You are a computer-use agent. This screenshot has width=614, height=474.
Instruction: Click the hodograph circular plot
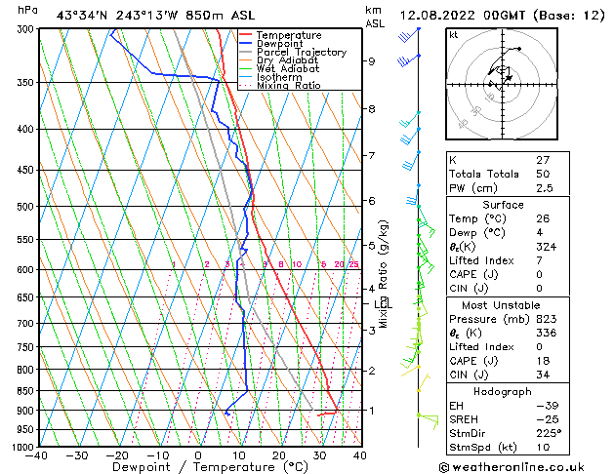pyautogui.click(x=502, y=84)
